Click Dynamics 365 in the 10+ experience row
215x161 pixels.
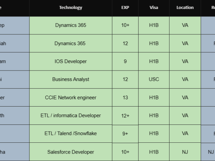[71, 25]
